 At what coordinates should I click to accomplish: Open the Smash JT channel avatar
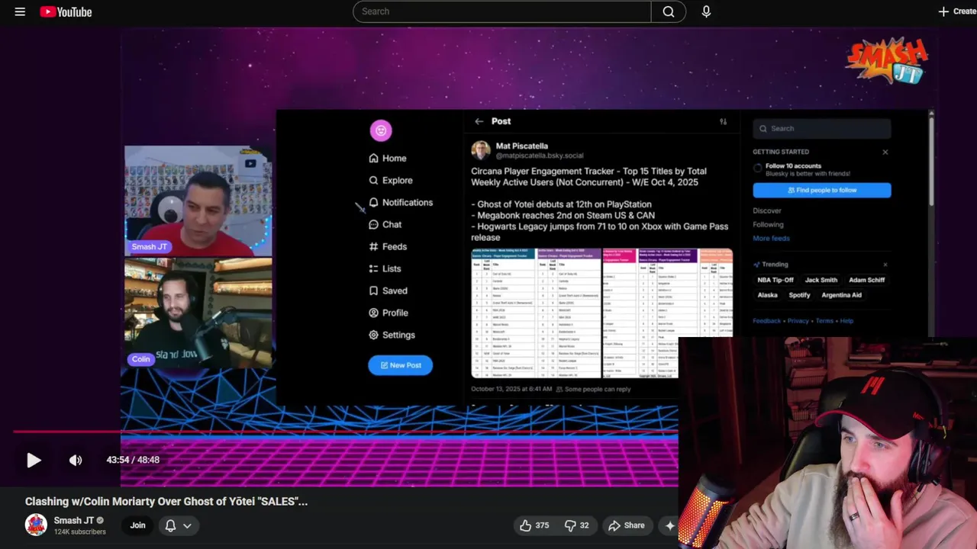point(36,525)
